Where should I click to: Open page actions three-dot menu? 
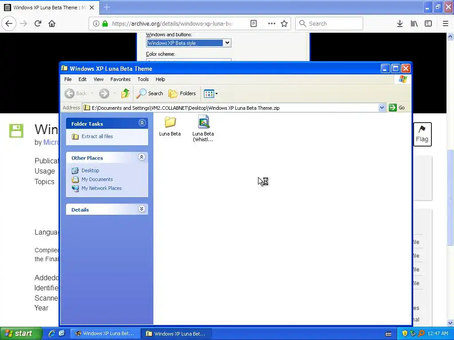[272, 23]
